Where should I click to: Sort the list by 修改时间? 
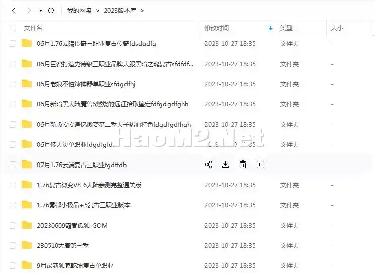click(217, 28)
